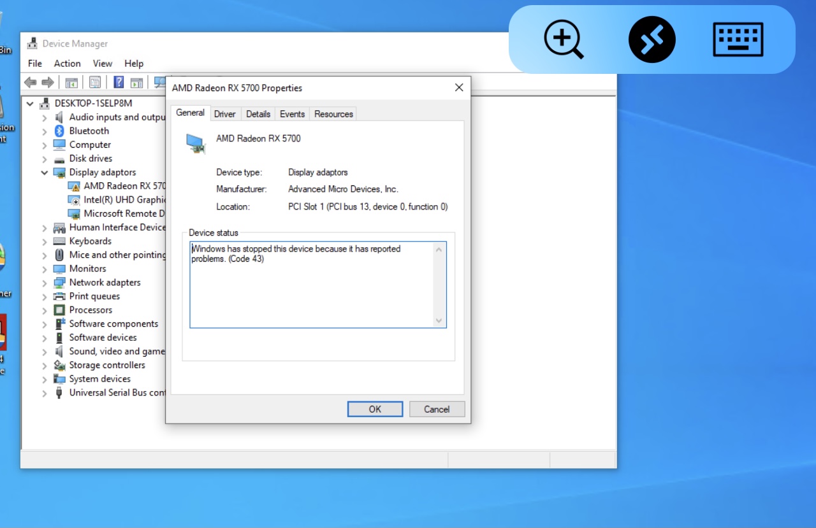Expand the Audio inputs and outputs category
The height and width of the screenshot is (528, 816).
[44, 117]
